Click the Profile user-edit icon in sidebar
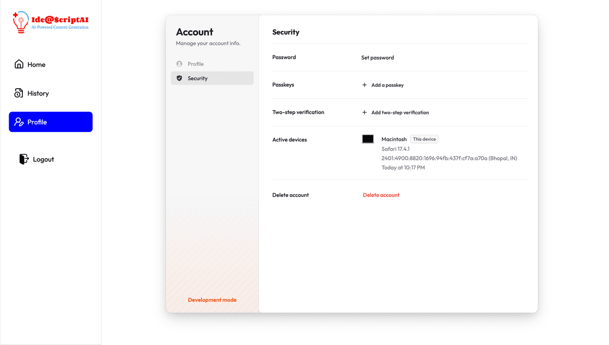 pos(19,122)
